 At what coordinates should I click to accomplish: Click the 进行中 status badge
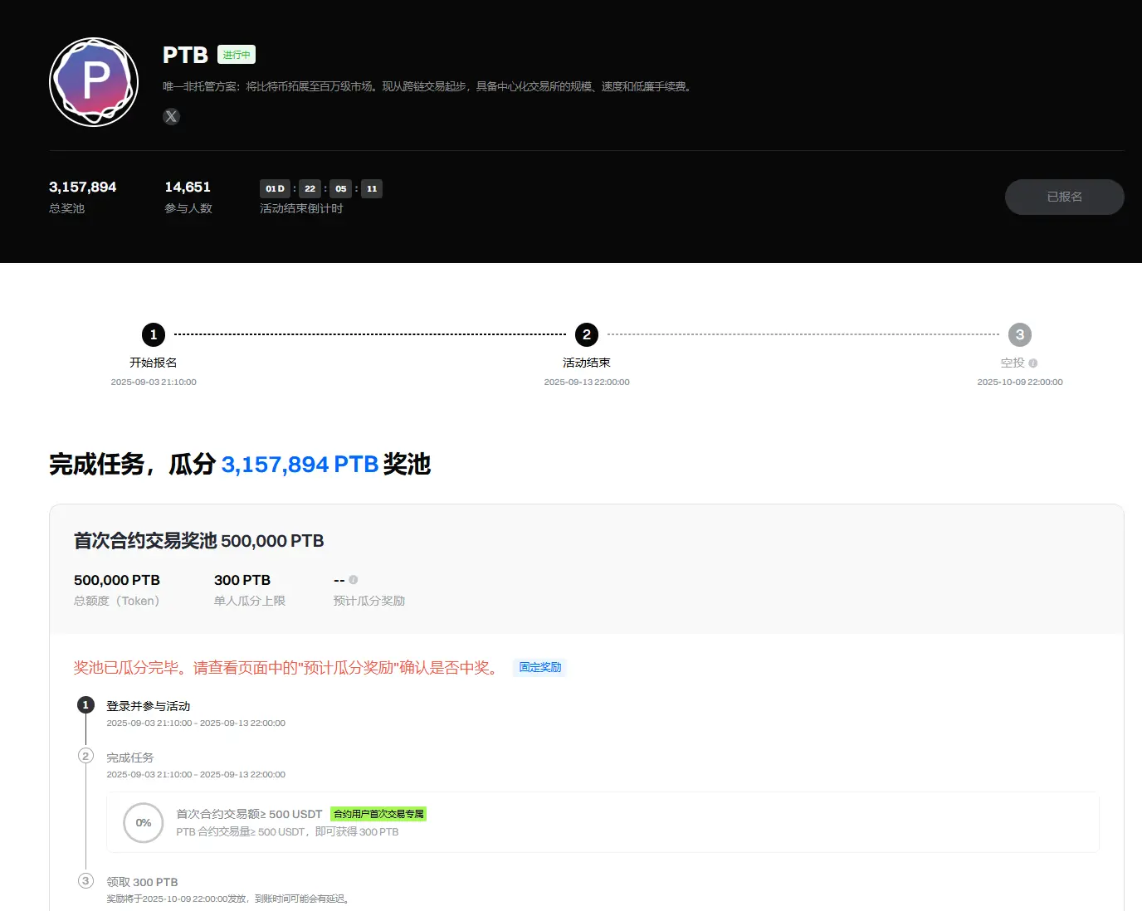click(237, 55)
